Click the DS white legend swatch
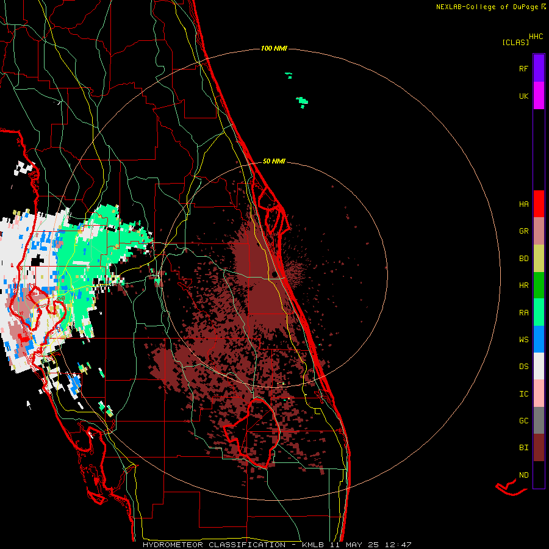This screenshot has height=549, width=549. click(x=539, y=366)
